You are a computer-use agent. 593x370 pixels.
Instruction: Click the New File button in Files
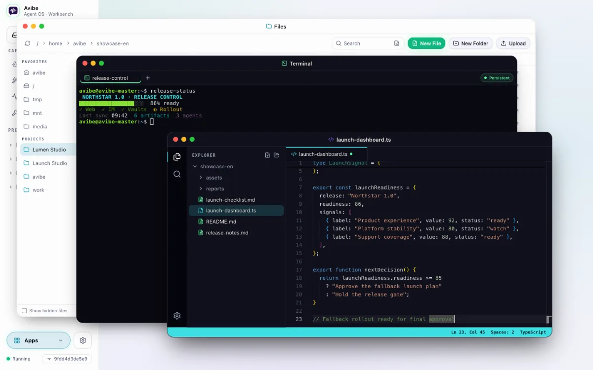pos(426,43)
